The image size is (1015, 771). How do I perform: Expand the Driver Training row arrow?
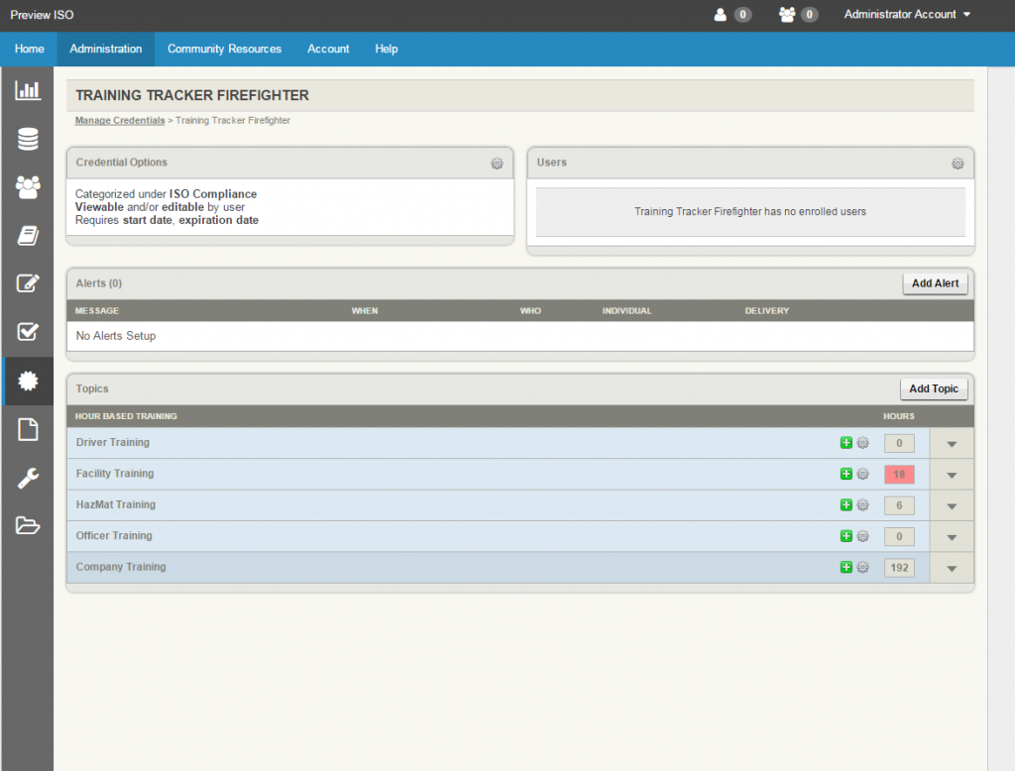click(x=952, y=444)
